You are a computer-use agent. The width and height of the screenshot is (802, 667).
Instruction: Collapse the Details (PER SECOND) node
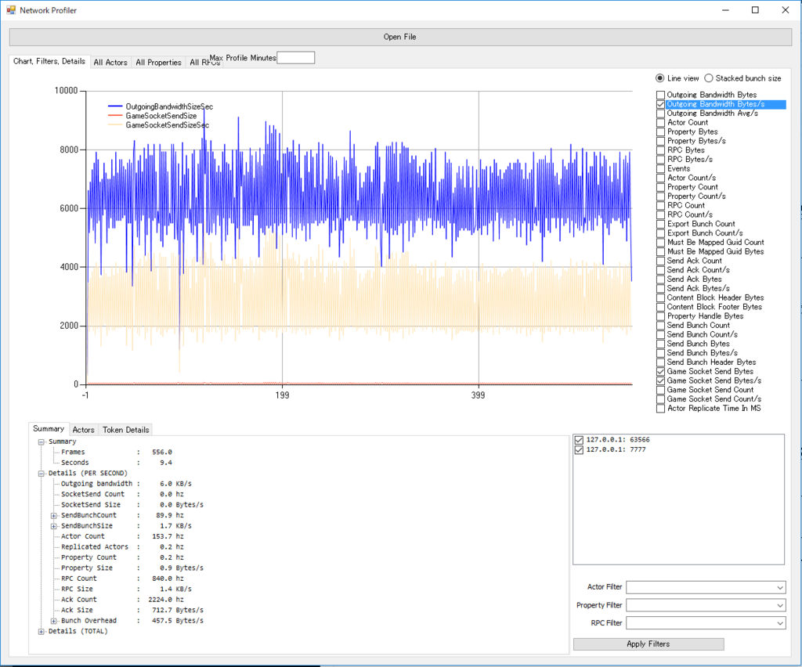[42, 474]
